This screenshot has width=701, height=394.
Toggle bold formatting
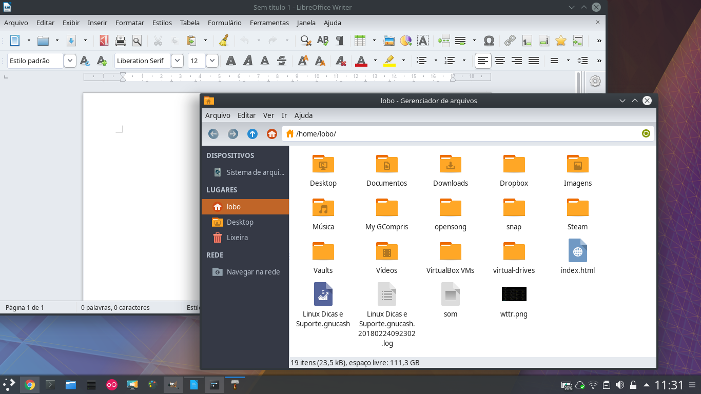pyautogui.click(x=231, y=60)
